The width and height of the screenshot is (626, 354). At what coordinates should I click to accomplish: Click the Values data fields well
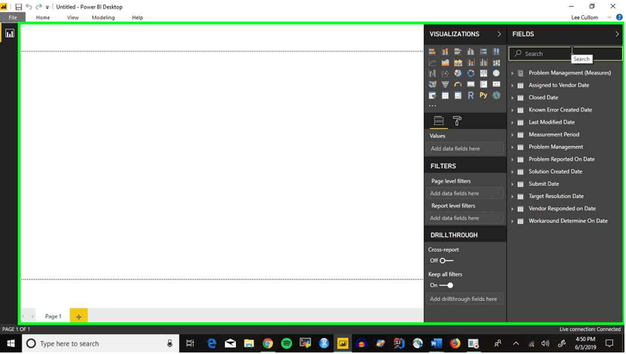pos(465,148)
